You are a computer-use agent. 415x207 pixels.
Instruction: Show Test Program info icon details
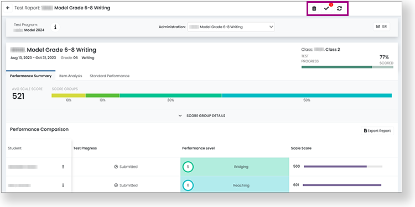coord(55,27)
